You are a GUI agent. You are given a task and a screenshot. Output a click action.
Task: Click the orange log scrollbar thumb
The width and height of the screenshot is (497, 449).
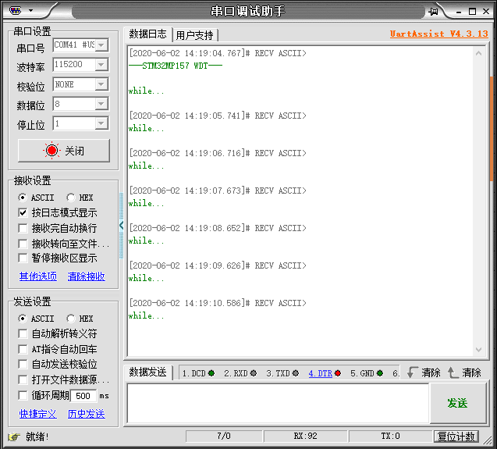tap(492, 128)
